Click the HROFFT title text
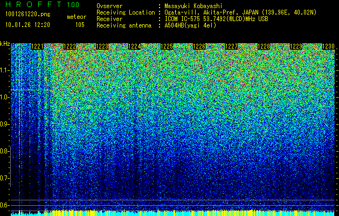339x216 pixels. tap(33, 4)
